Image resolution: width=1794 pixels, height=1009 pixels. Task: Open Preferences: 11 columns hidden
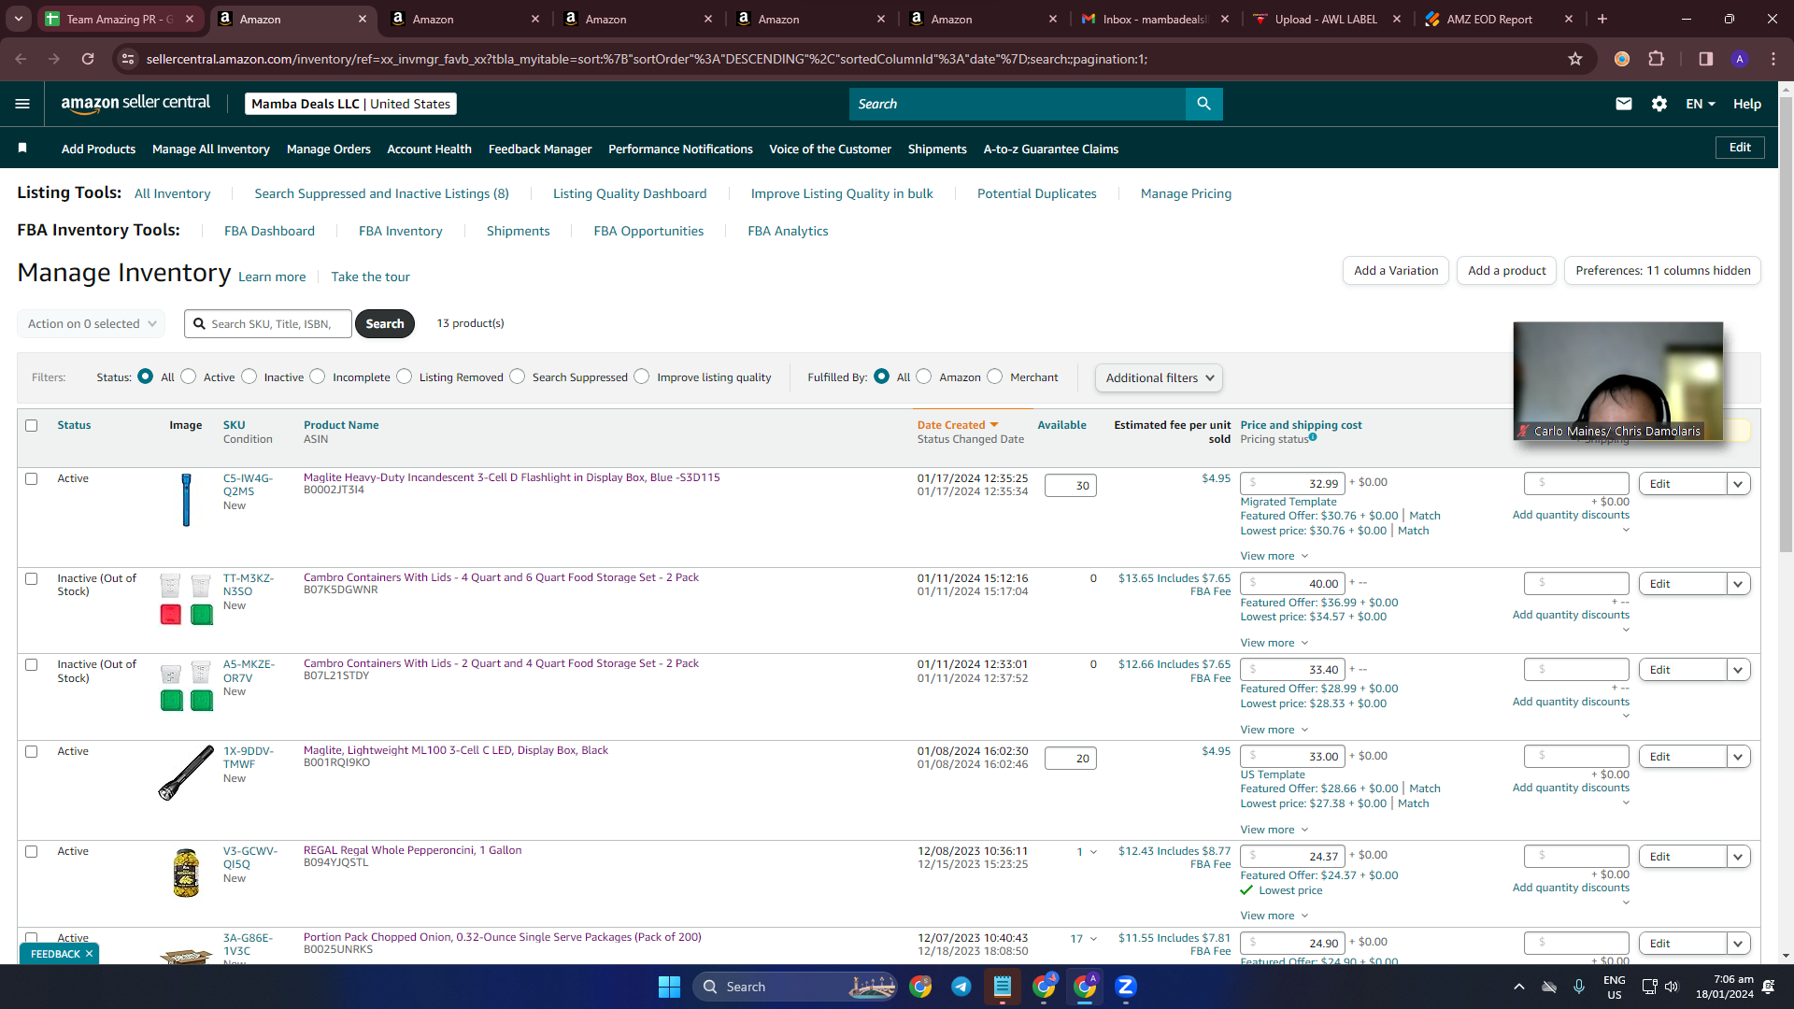[x=1663, y=271]
